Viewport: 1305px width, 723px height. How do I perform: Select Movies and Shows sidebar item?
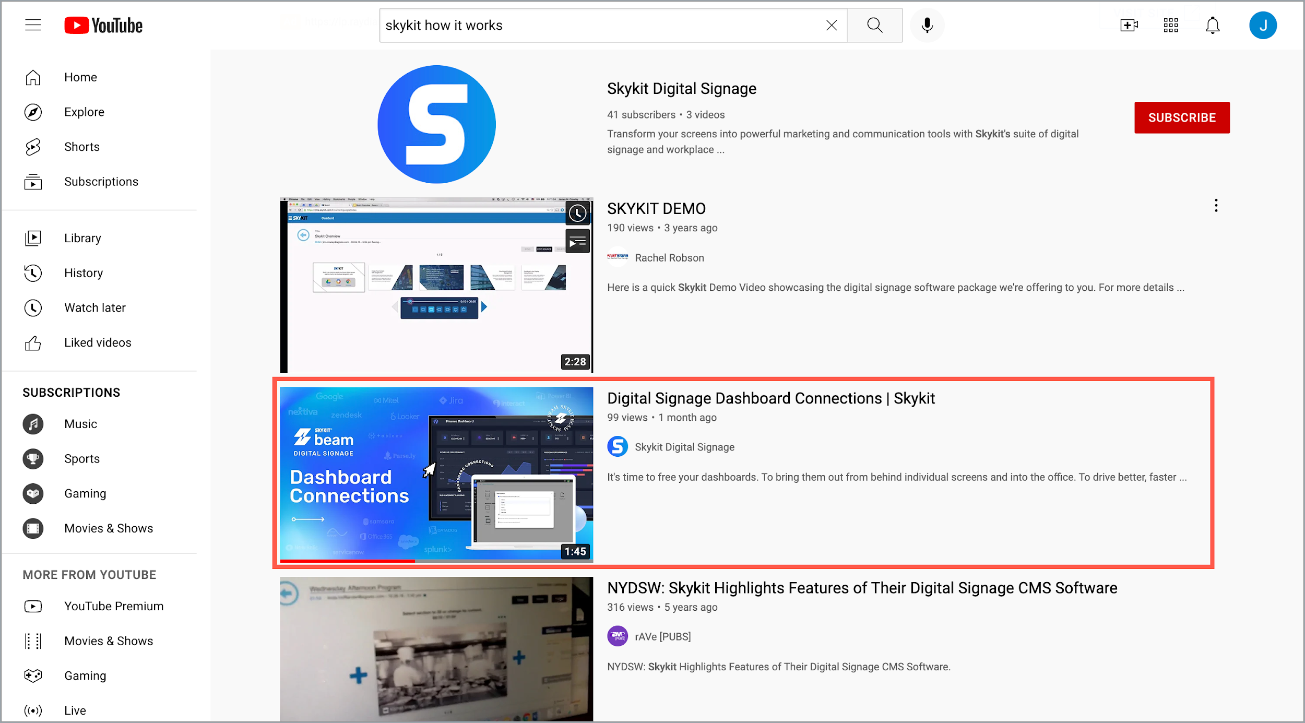[x=108, y=528]
